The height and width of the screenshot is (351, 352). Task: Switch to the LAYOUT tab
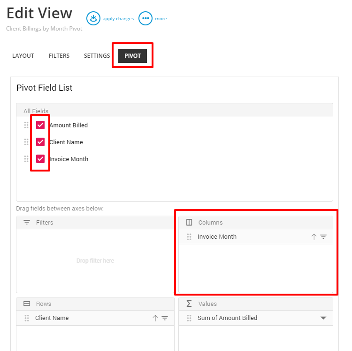pyautogui.click(x=23, y=56)
